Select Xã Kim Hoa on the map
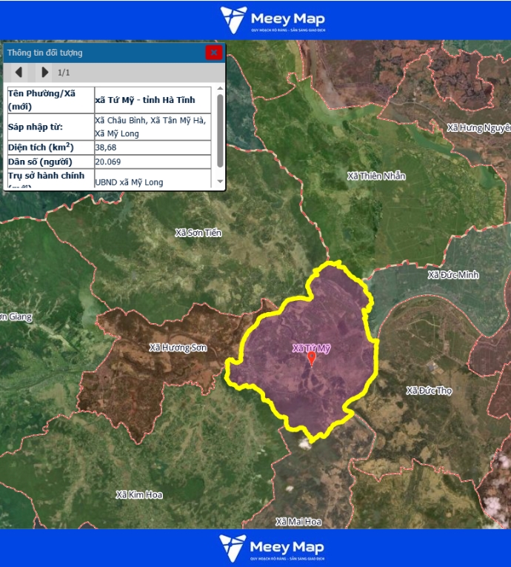The image size is (511, 567). click(x=138, y=494)
